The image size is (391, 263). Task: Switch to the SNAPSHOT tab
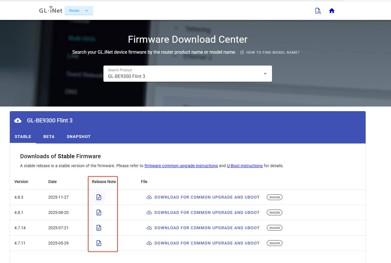point(78,137)
